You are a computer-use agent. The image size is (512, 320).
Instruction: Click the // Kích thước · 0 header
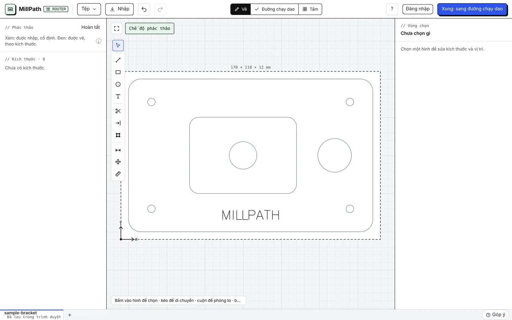point(25,59)
